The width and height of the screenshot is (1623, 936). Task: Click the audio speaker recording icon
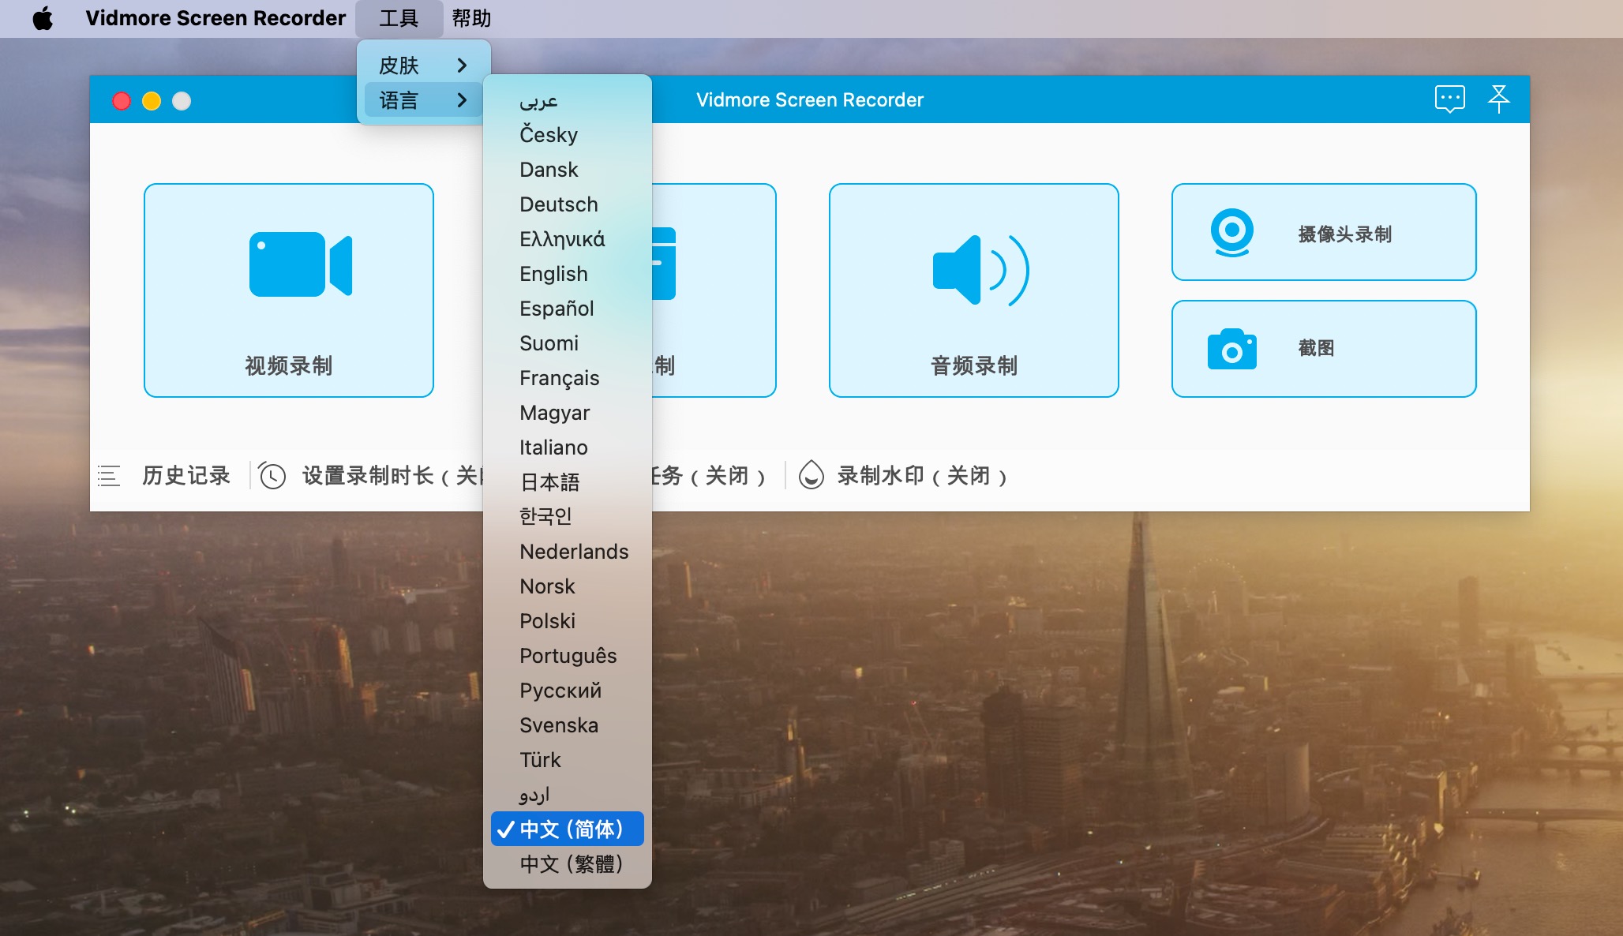(x=980, y=271)
